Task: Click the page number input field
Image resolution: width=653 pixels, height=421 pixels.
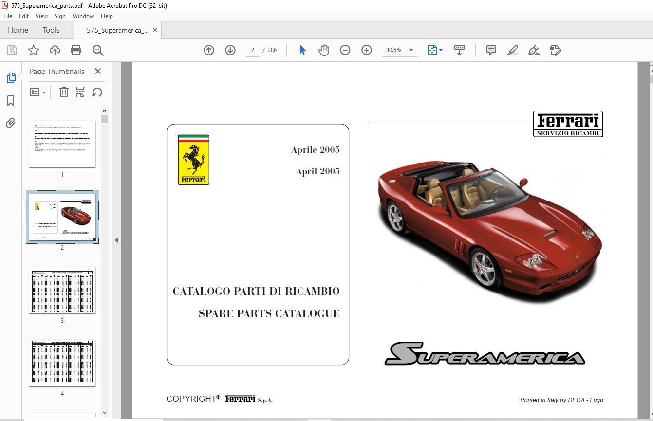Action: pyautogui.click(x=253, y=50)
